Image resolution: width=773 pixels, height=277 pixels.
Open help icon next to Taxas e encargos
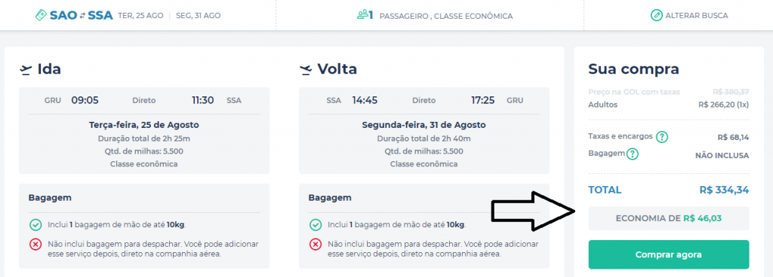tap(662, 137)
